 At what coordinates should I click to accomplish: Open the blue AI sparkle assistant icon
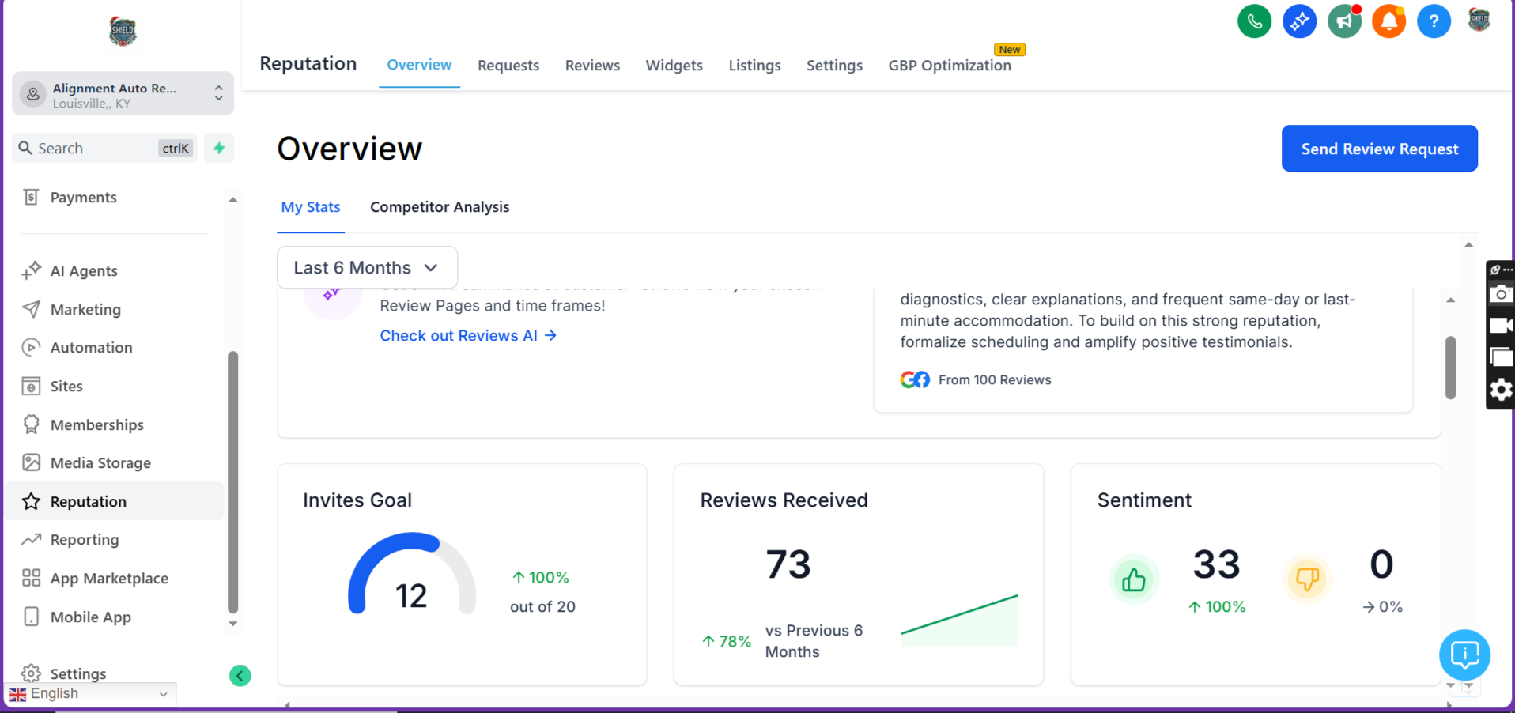pyautogui.click(x=1299, y=21)
